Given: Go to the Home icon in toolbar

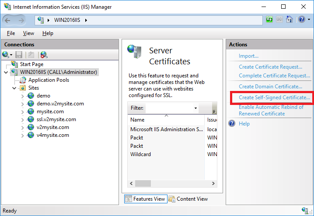Looking at the screenshot, I should tap(290, 20).
